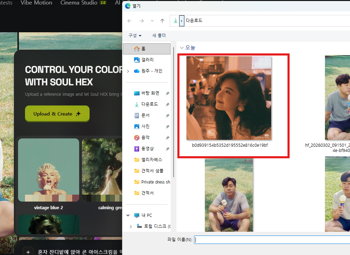Select 내 PC in the navigation pane
Image resolution: width=350 pixels, height=255 pixels.
pyautogui.click(x=143, y=215)
